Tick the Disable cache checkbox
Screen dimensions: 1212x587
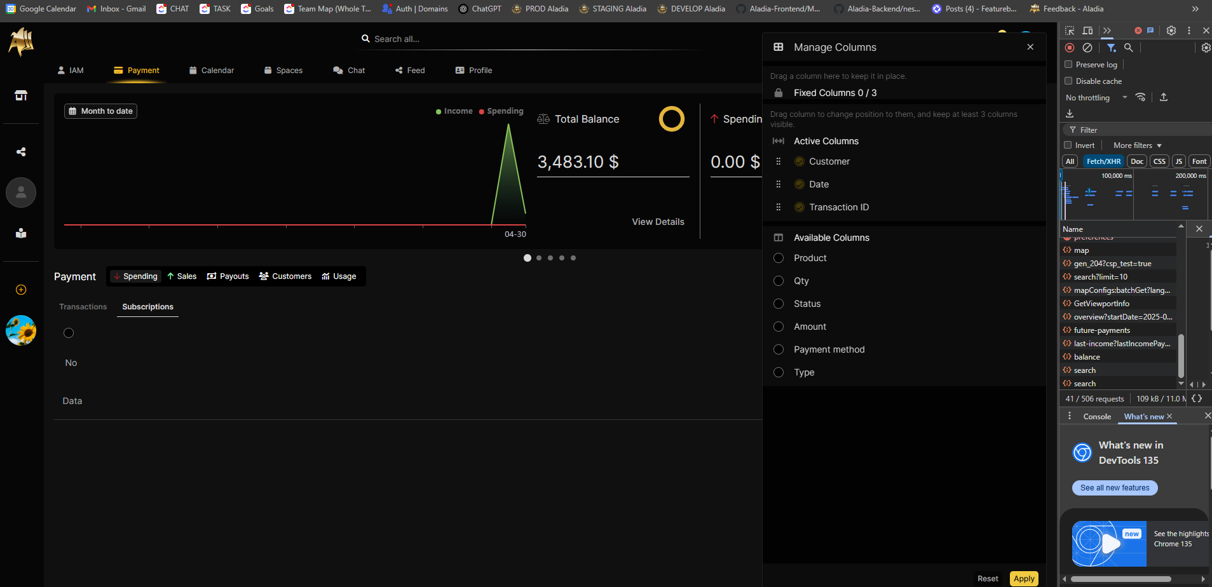(1068, 81)
